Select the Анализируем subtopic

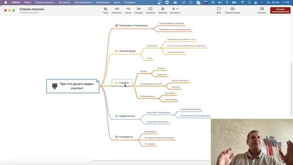point(151,132)
